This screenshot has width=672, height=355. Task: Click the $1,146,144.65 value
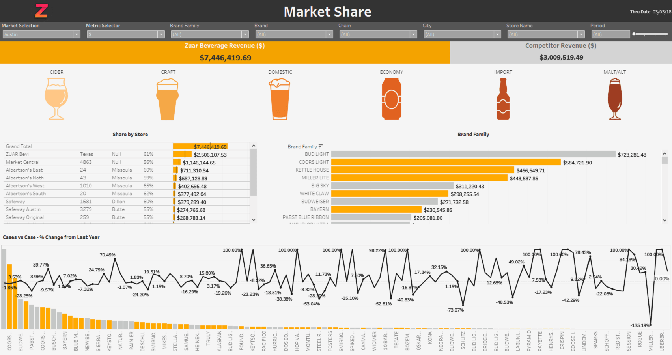pyautogui.click(x=199, y=163)
